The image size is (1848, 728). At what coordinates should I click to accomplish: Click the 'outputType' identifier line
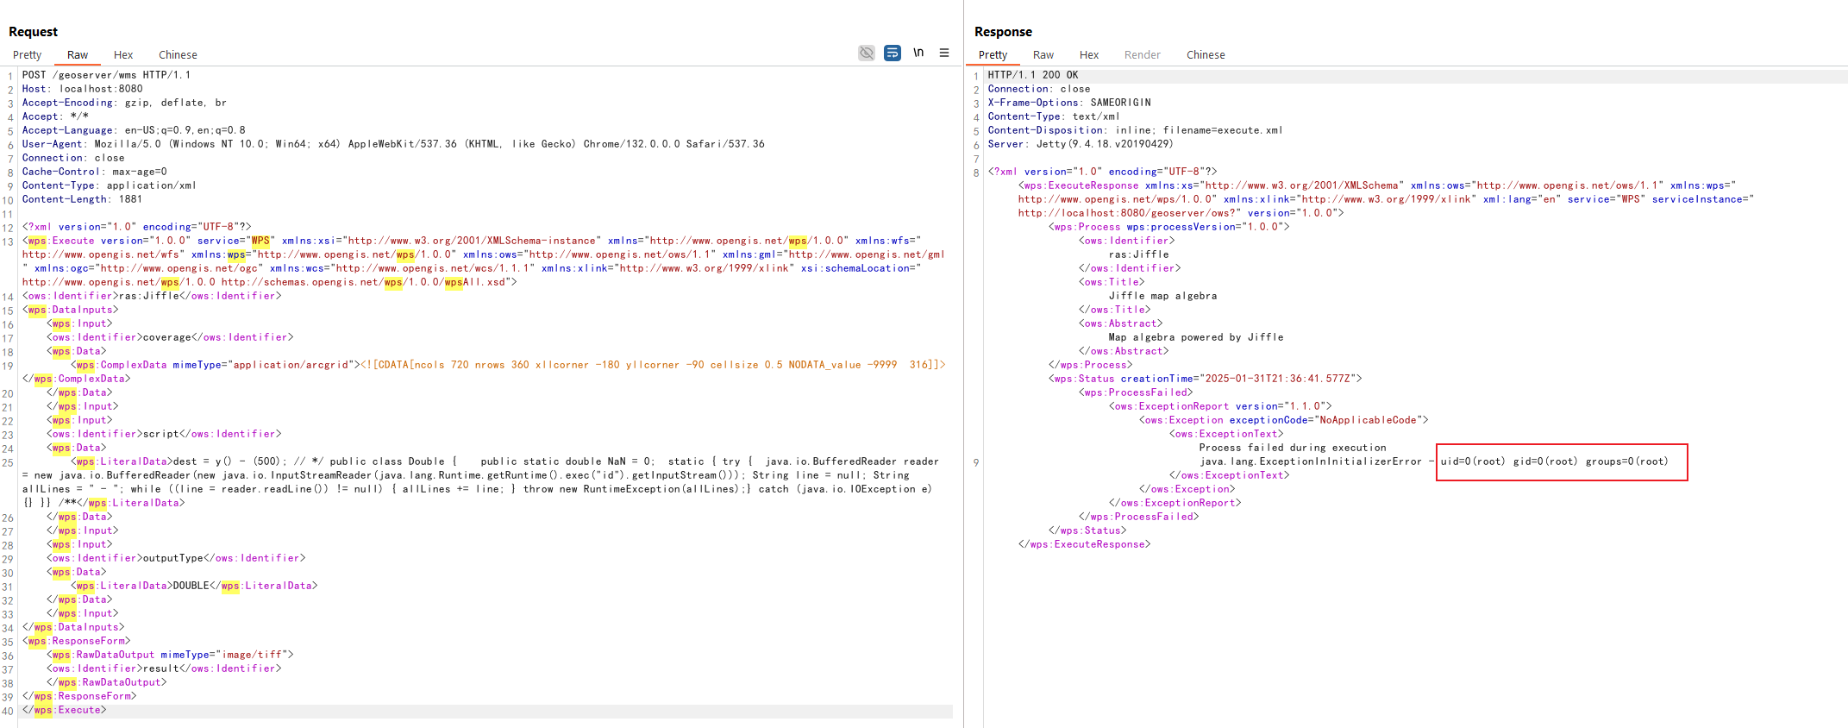(176, 558)
